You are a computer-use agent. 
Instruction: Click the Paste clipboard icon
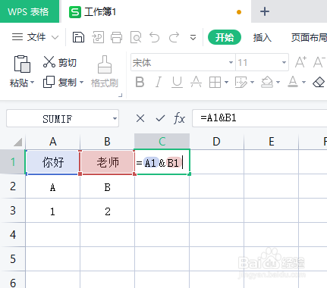[22, 64]
